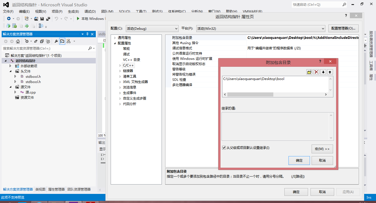
Task: Open the 工具箱 side tab
Action: [371, 66]
